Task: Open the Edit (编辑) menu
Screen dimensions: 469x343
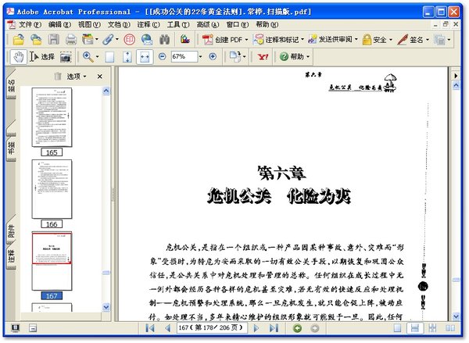Action: click(x=59, y=24)
